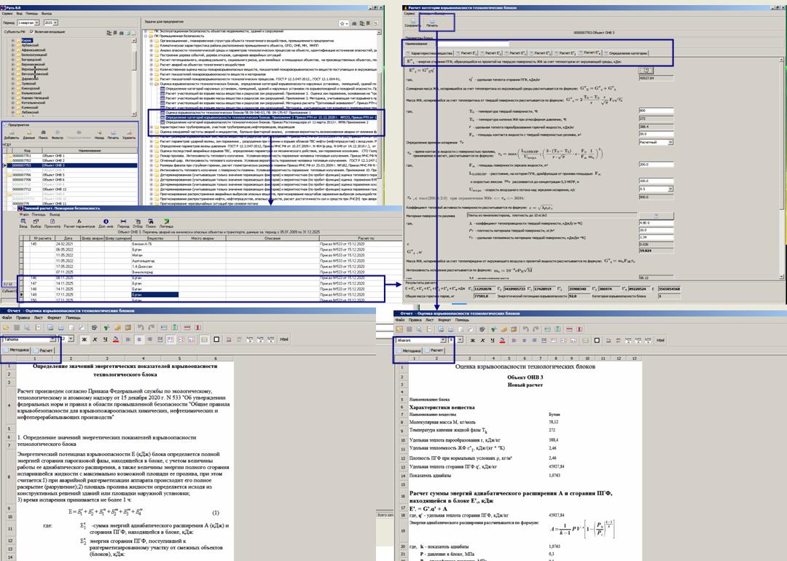787x561 pixels.
Task: Toggle Включая входящие checkbox
Action: pos(30,33)
